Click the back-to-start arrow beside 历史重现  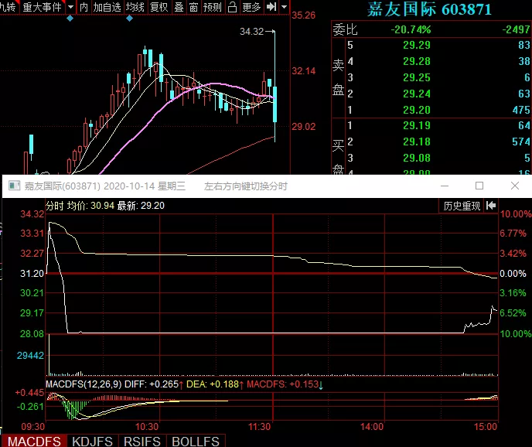(491, 206)
